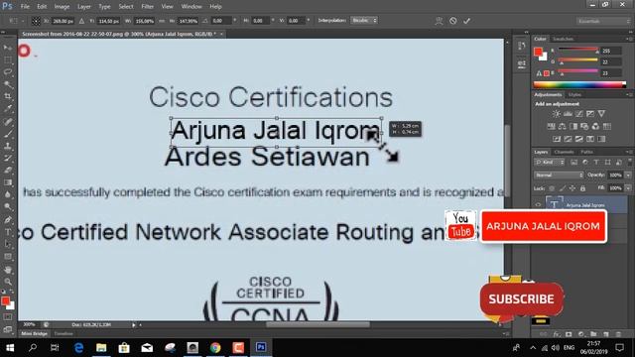Select the Magic Wand tool
Viewport: 635px width, 357px height.
pyautogui.click(x=8, y=84)
